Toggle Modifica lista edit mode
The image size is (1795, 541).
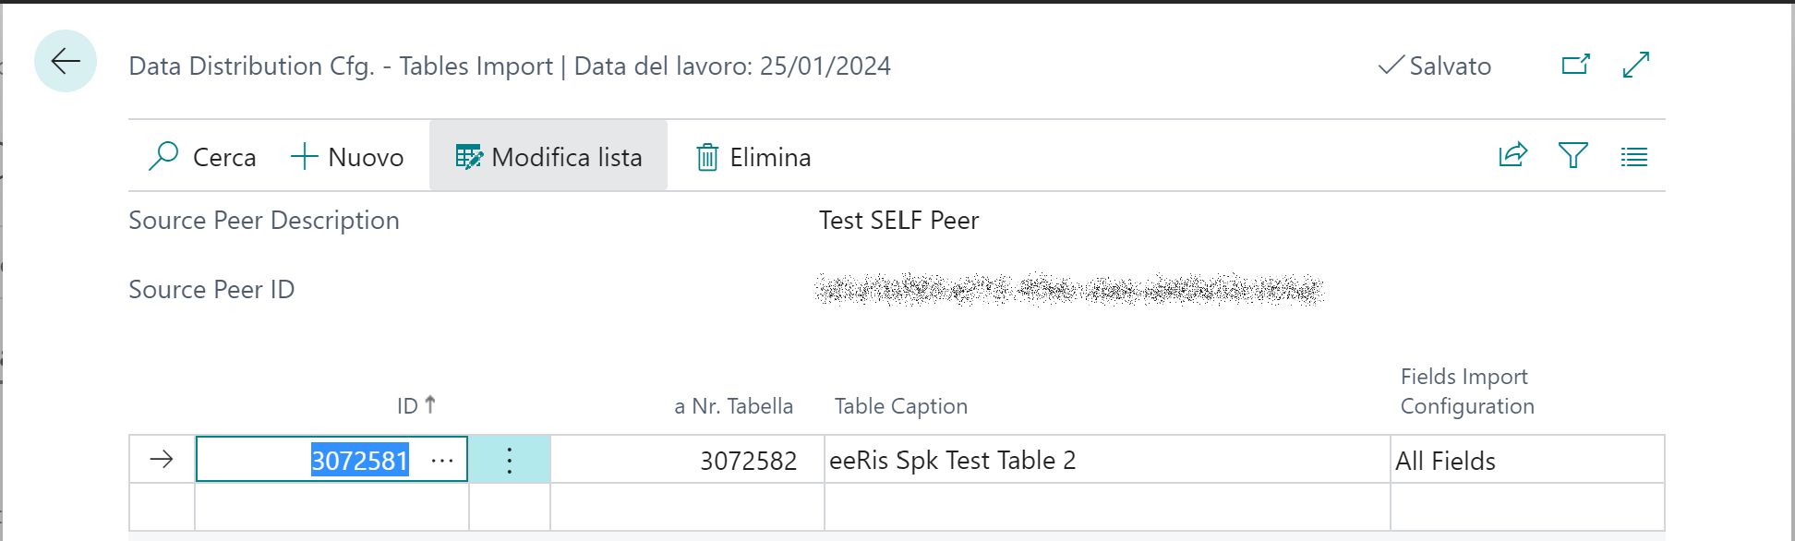[x=548, y=156]
